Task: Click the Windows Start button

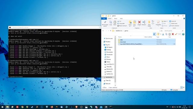Action: tap(2, 107)
